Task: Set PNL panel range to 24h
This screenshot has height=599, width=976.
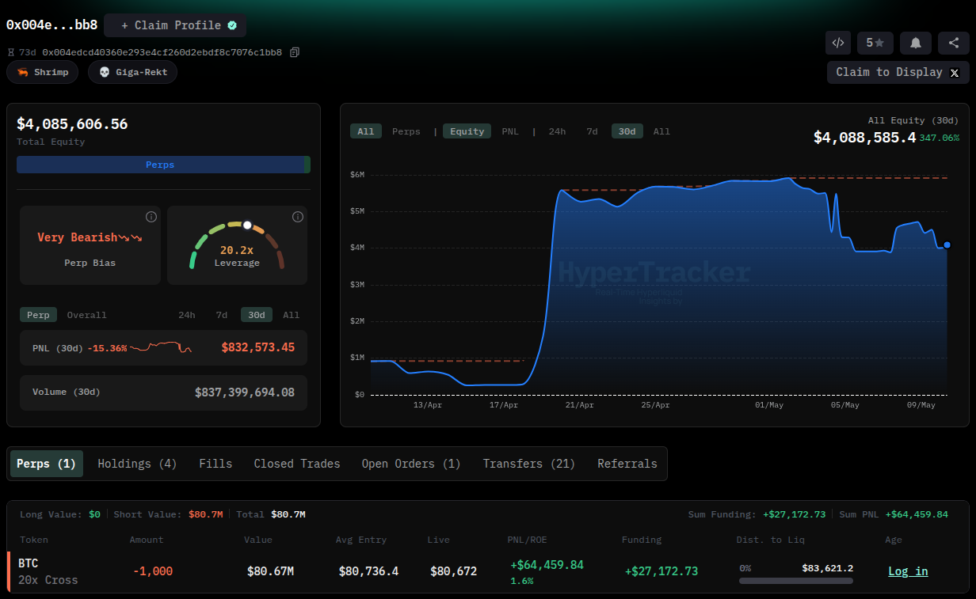Action: click(x=186, y=315)
